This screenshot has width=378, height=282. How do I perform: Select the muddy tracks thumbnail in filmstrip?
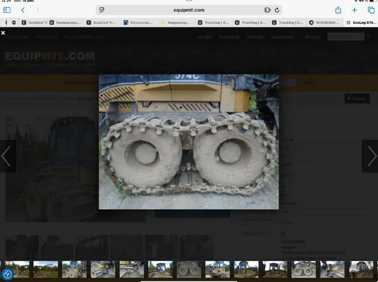click(189, 269)
